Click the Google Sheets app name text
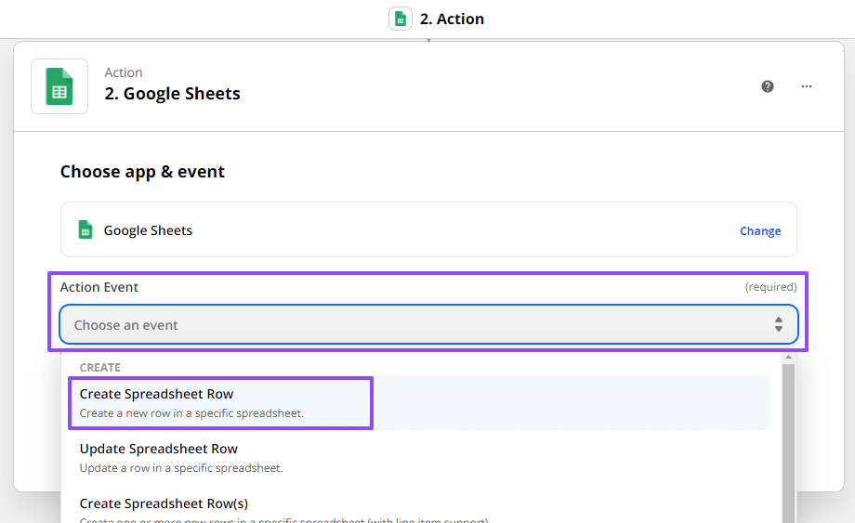The image size is (855, 523). [148, 230]
